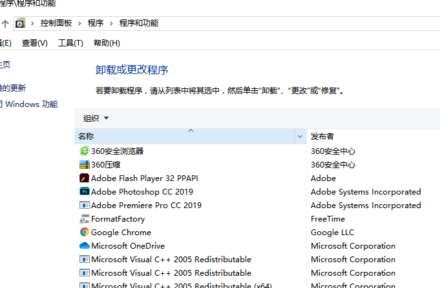Select the 360压缩 entry
This screenshot has width=440, height=288.
(x=105, y=164)
